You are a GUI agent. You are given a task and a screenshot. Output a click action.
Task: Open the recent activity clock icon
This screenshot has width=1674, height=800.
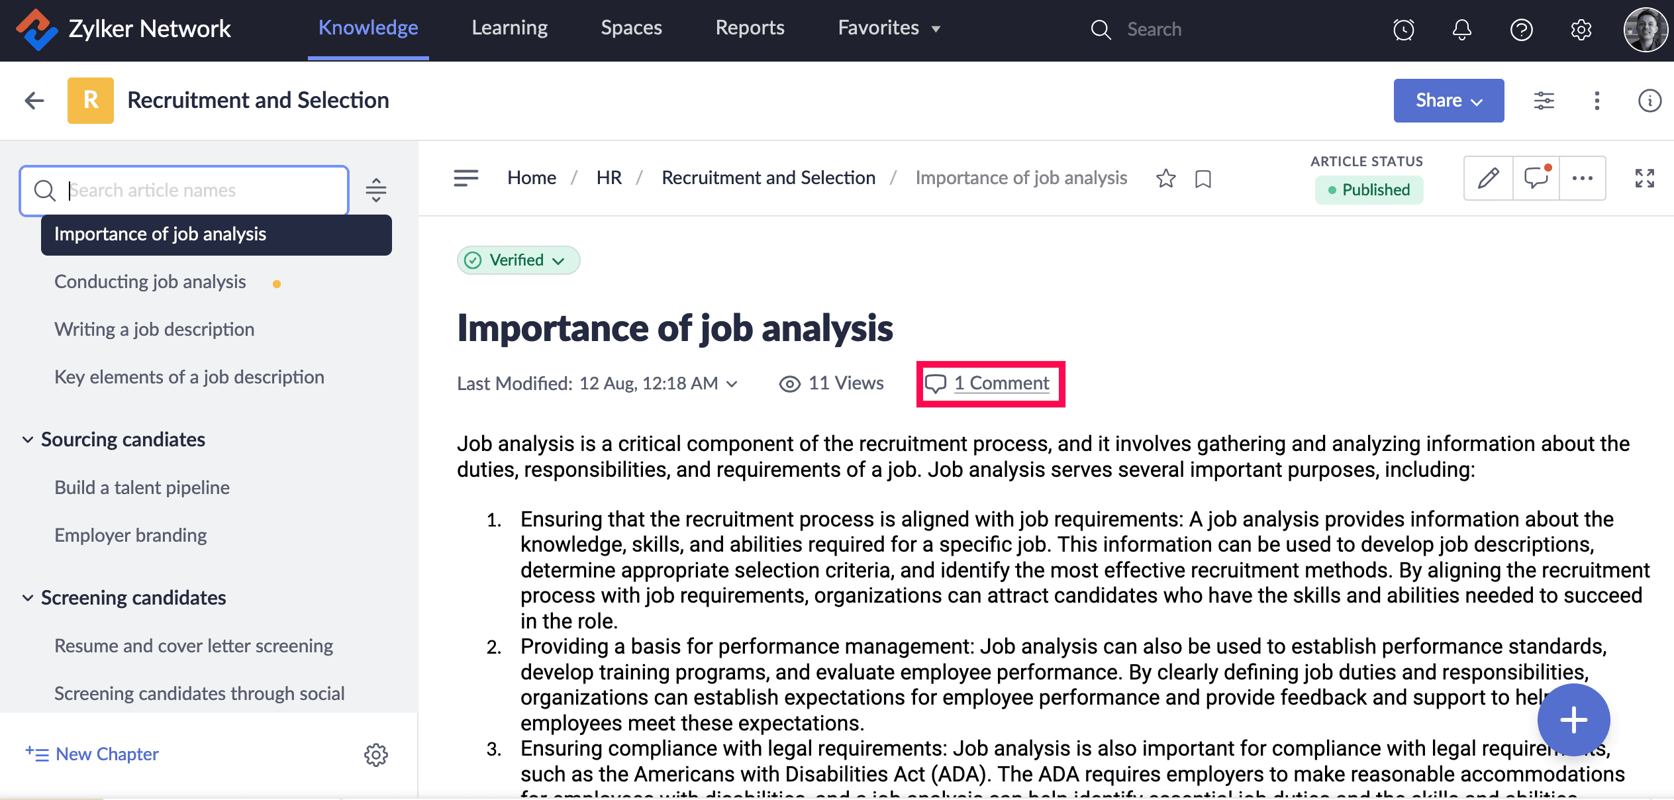coord(1403,29)
